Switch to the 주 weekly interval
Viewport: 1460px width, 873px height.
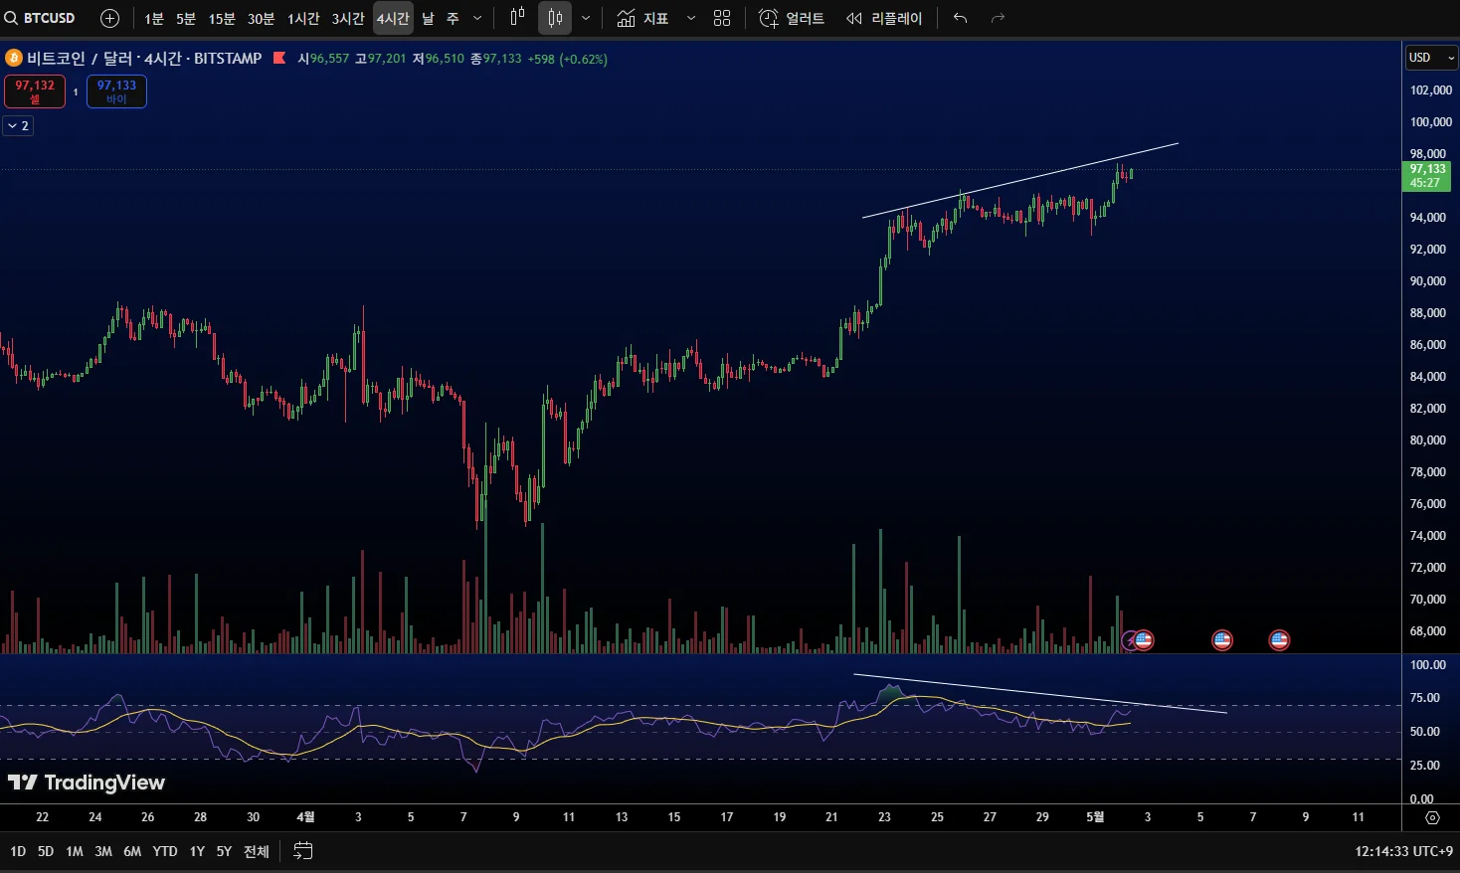tap(453, 19)
